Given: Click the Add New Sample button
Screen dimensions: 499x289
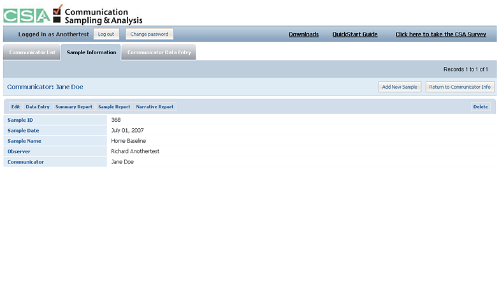Looking at the screenshot, I should coord(400,87).
